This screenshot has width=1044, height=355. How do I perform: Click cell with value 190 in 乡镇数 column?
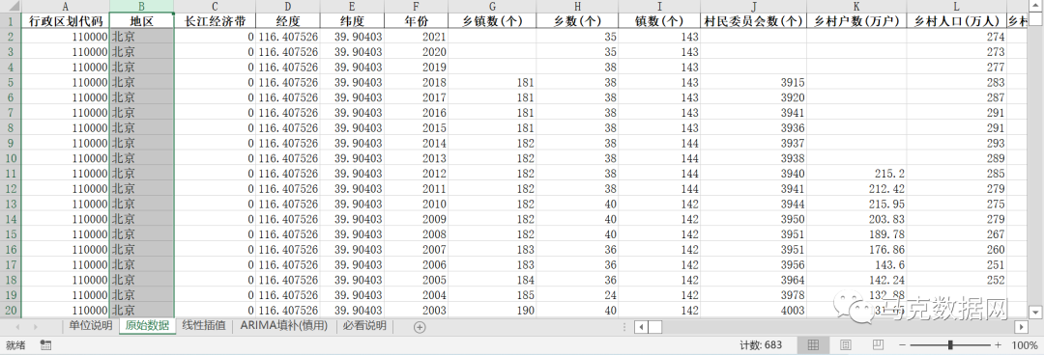492,310
